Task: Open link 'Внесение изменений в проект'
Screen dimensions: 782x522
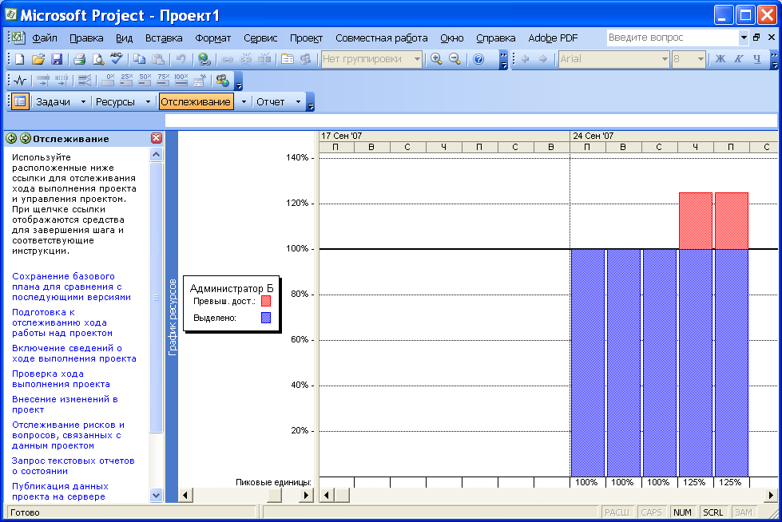Action: (x=65, y=405)
